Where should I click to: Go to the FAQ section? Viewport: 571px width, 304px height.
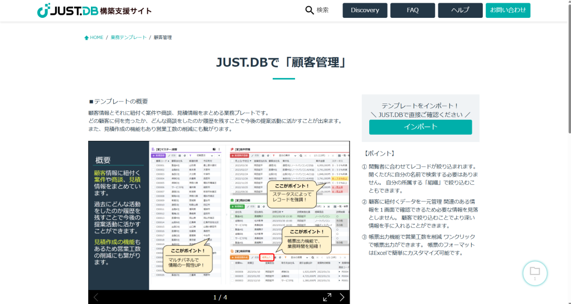point(413,10)
